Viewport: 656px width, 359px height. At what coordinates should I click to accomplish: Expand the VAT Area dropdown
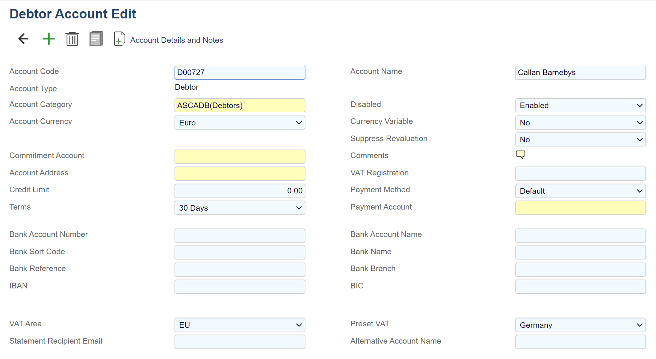coord(240,325)
